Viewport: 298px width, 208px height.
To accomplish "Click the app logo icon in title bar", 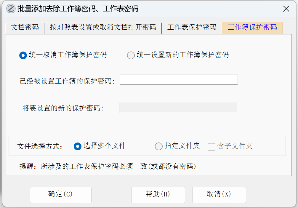I will (10, 9).
